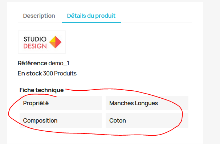Click the En stock label
This screenshot has width=220, height=144.
(x=30, y=73)
